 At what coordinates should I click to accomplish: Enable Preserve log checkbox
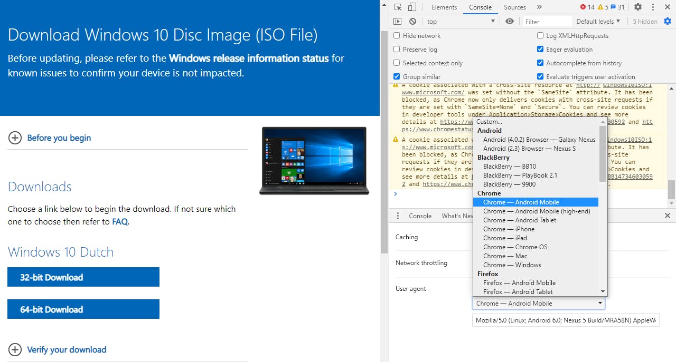click(x=397, y=49)
